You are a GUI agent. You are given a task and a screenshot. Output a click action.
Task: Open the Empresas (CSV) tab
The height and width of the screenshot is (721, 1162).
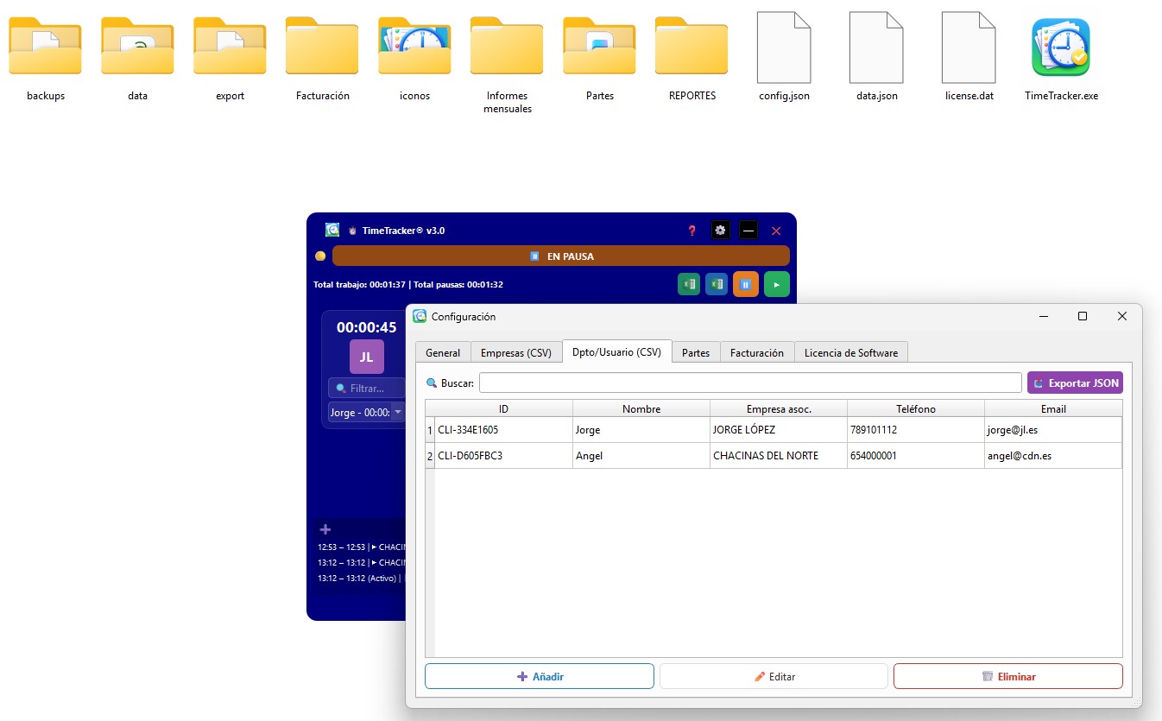point(515,352)
